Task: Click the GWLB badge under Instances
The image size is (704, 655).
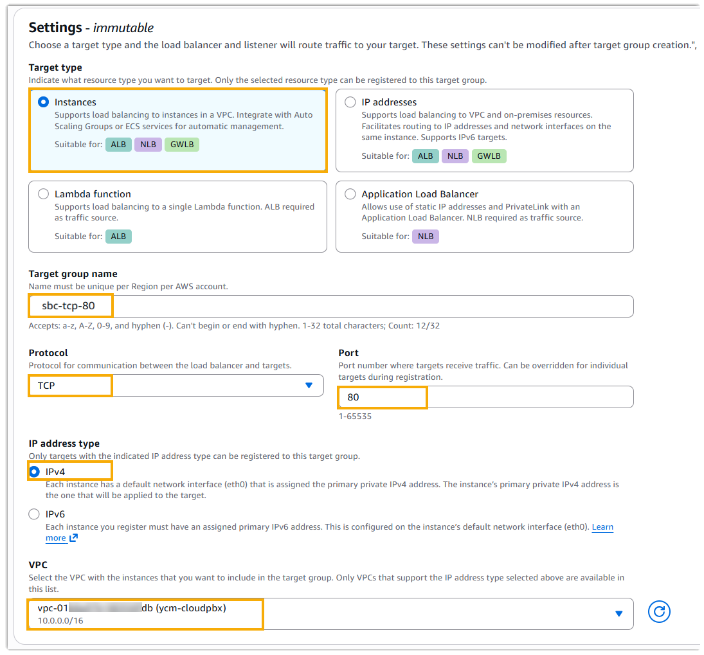Action: (x=182, y=145)
